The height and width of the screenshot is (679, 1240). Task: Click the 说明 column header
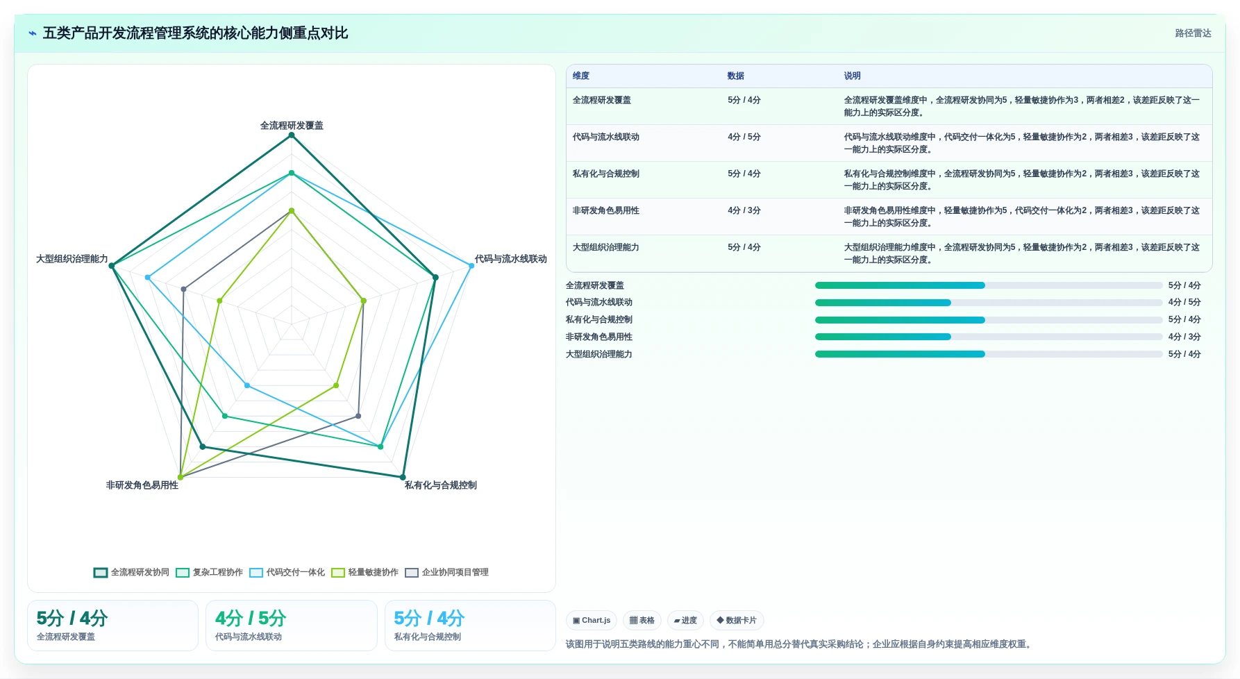pos(853,76)
